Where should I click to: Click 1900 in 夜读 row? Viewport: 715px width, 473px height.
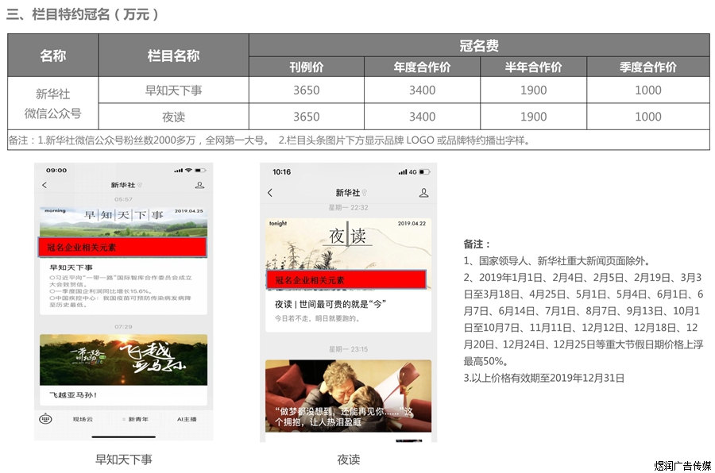(x=534, y=117)
